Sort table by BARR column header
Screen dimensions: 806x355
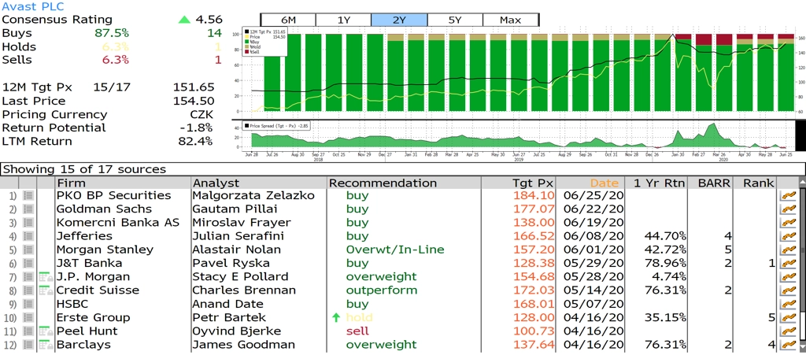pos(711,183)
